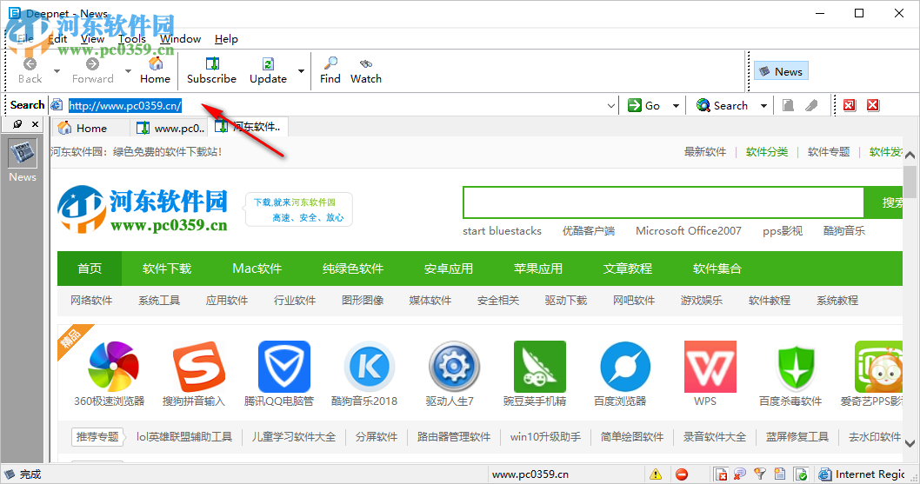The height and width of the screenshot is (484, 920).
Task: Click the green Go arrow button
Action: click(643, 106)
